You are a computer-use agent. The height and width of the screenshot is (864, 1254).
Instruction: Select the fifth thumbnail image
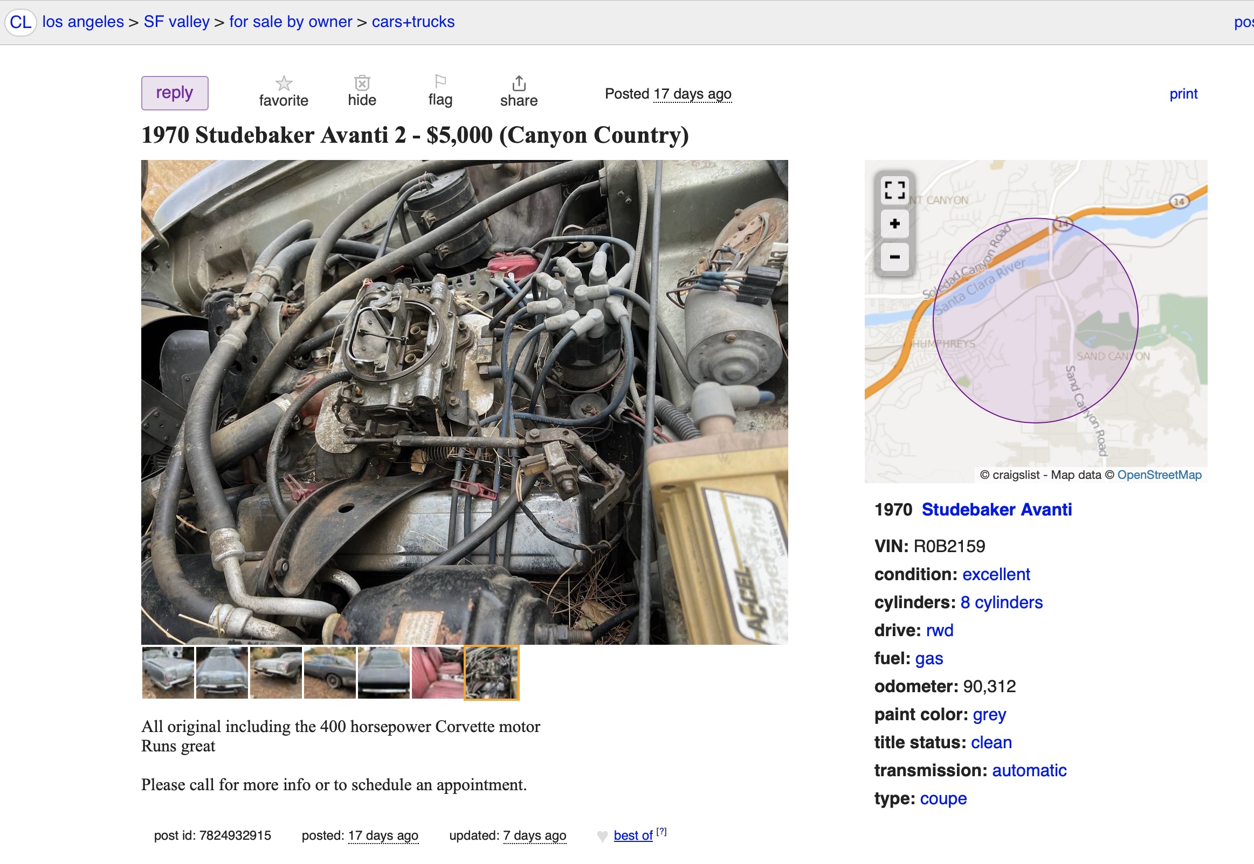coord(383,673)
